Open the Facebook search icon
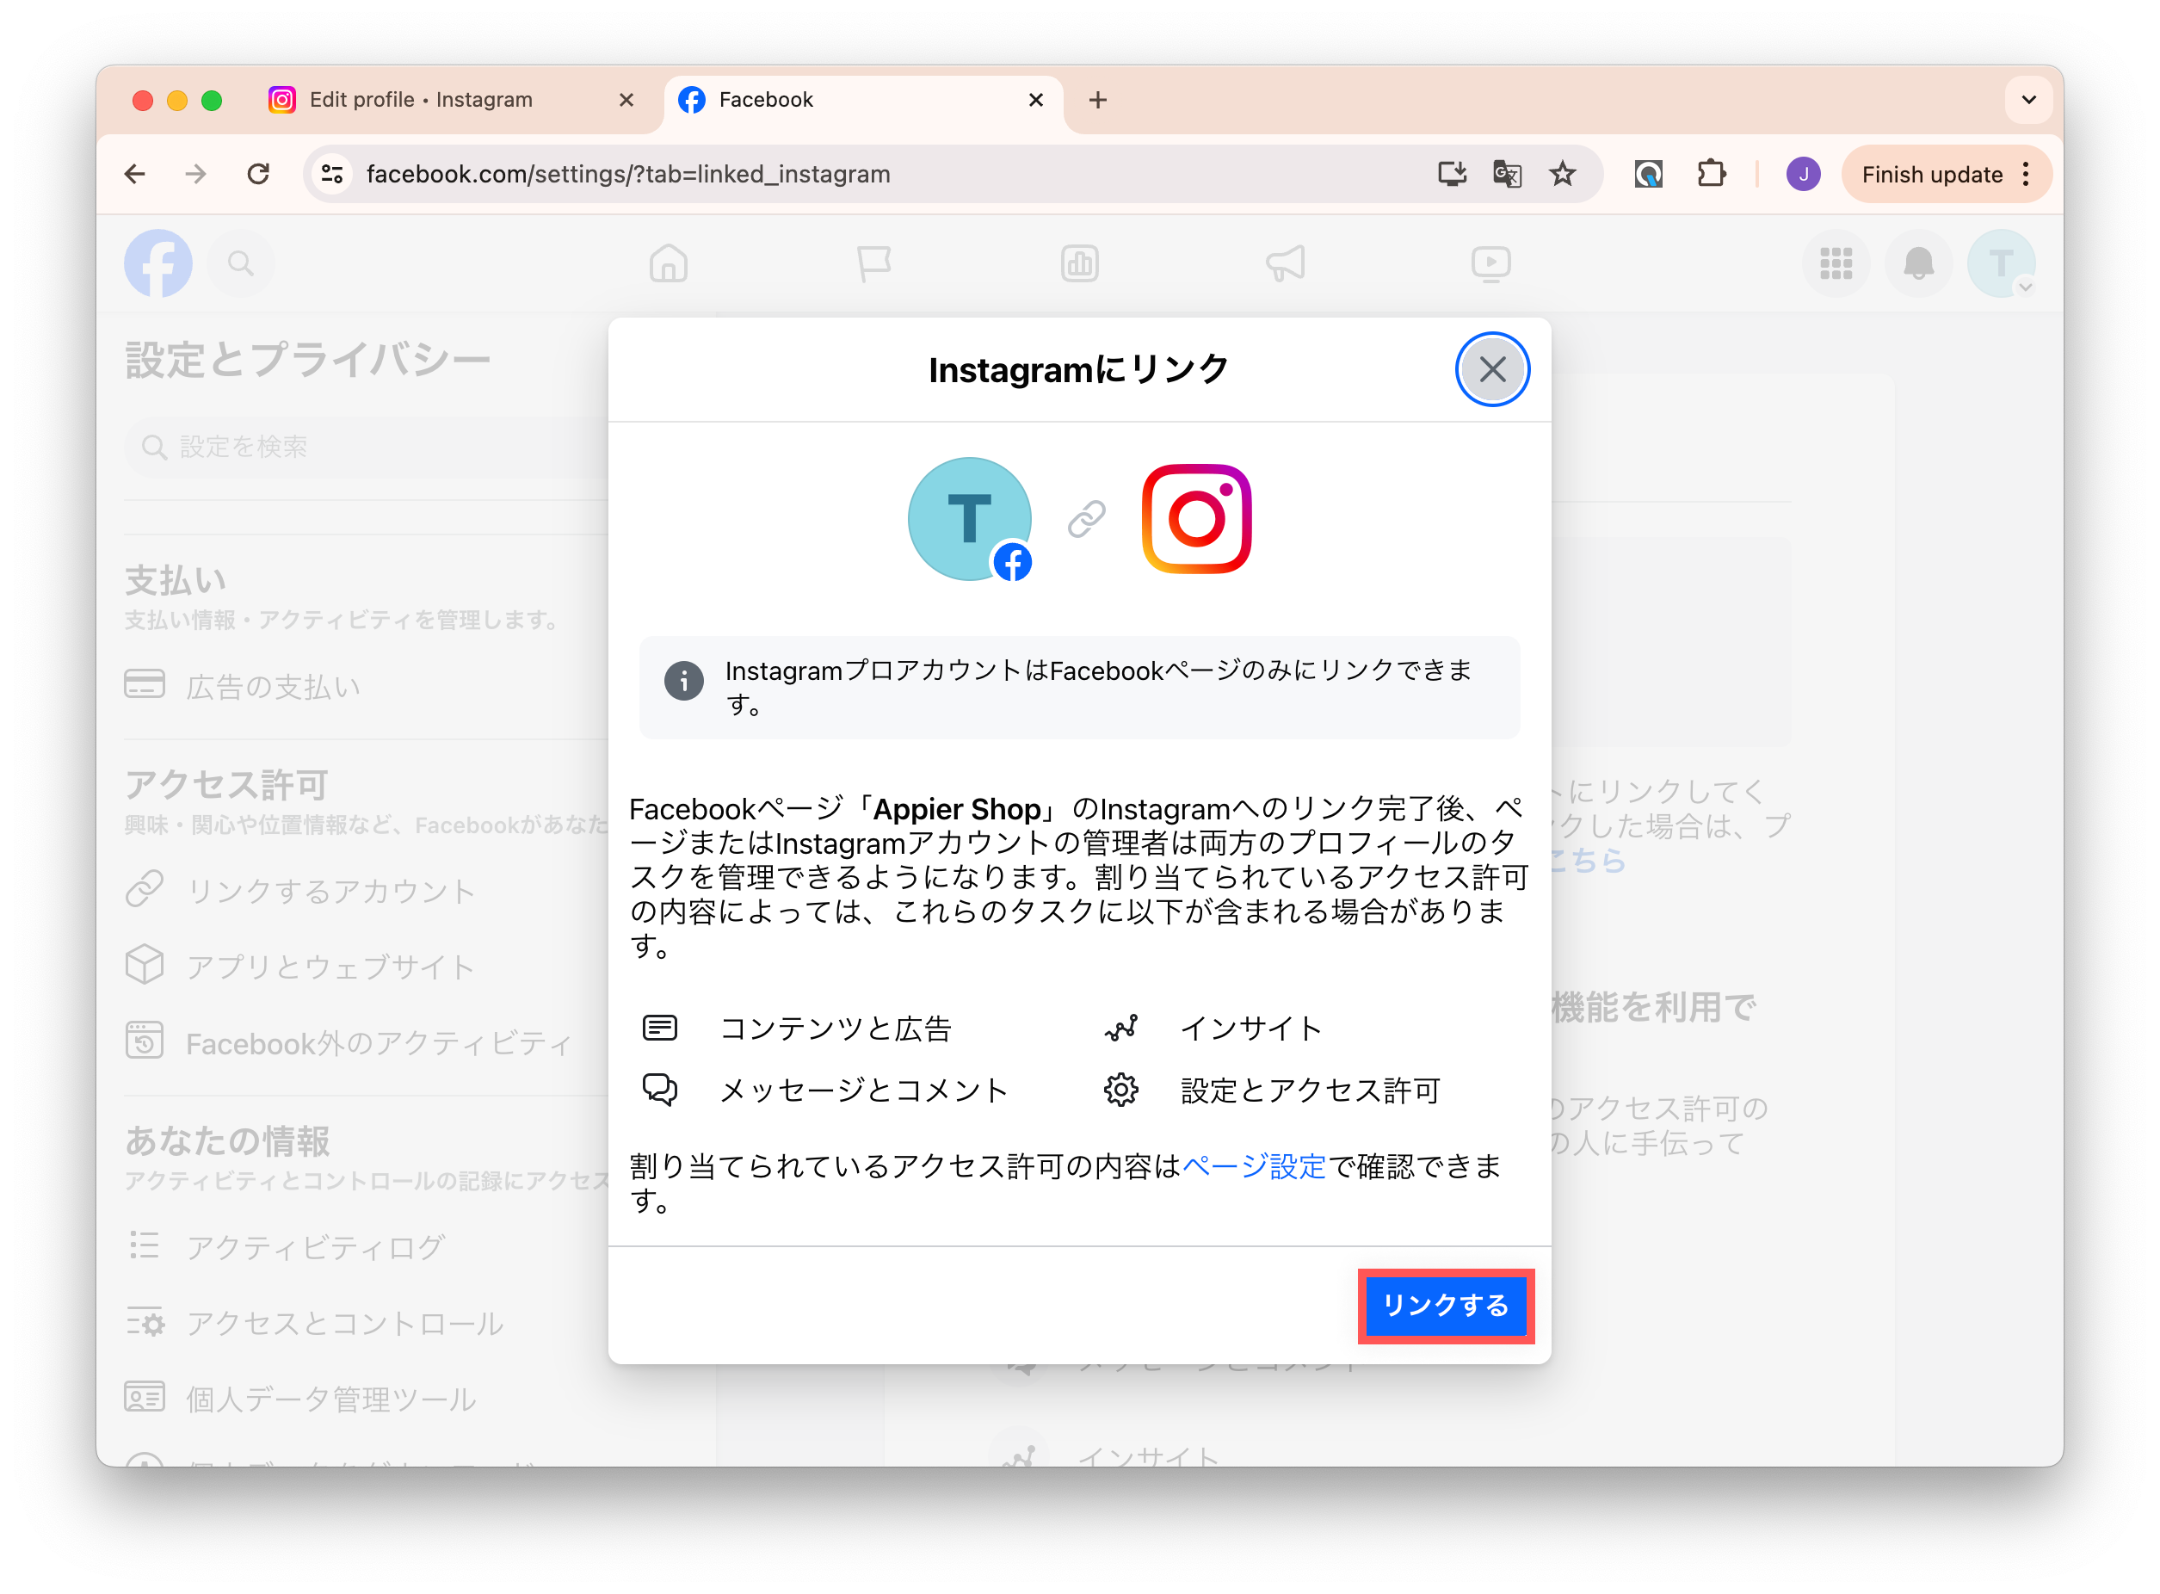The width and height of the screenshot is (2160, 1594). click(x=240, y=263)
